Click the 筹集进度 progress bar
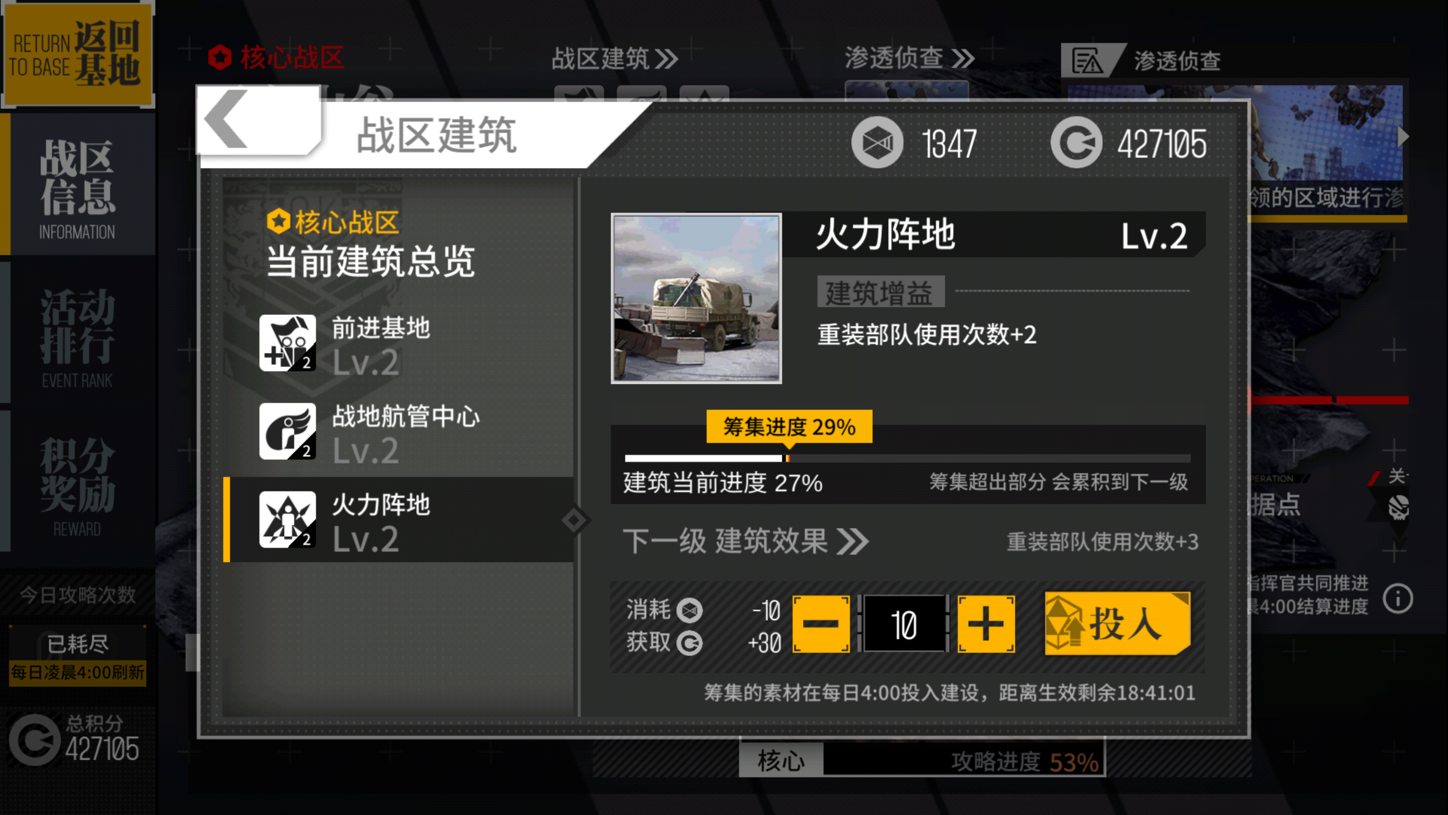This screenshot has height=815, width=1448. tap(907, 458)
